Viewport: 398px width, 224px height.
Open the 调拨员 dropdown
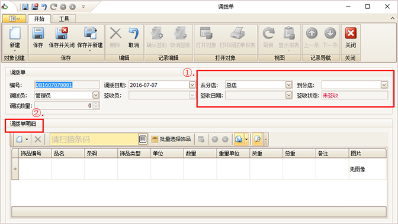(96, 95)
